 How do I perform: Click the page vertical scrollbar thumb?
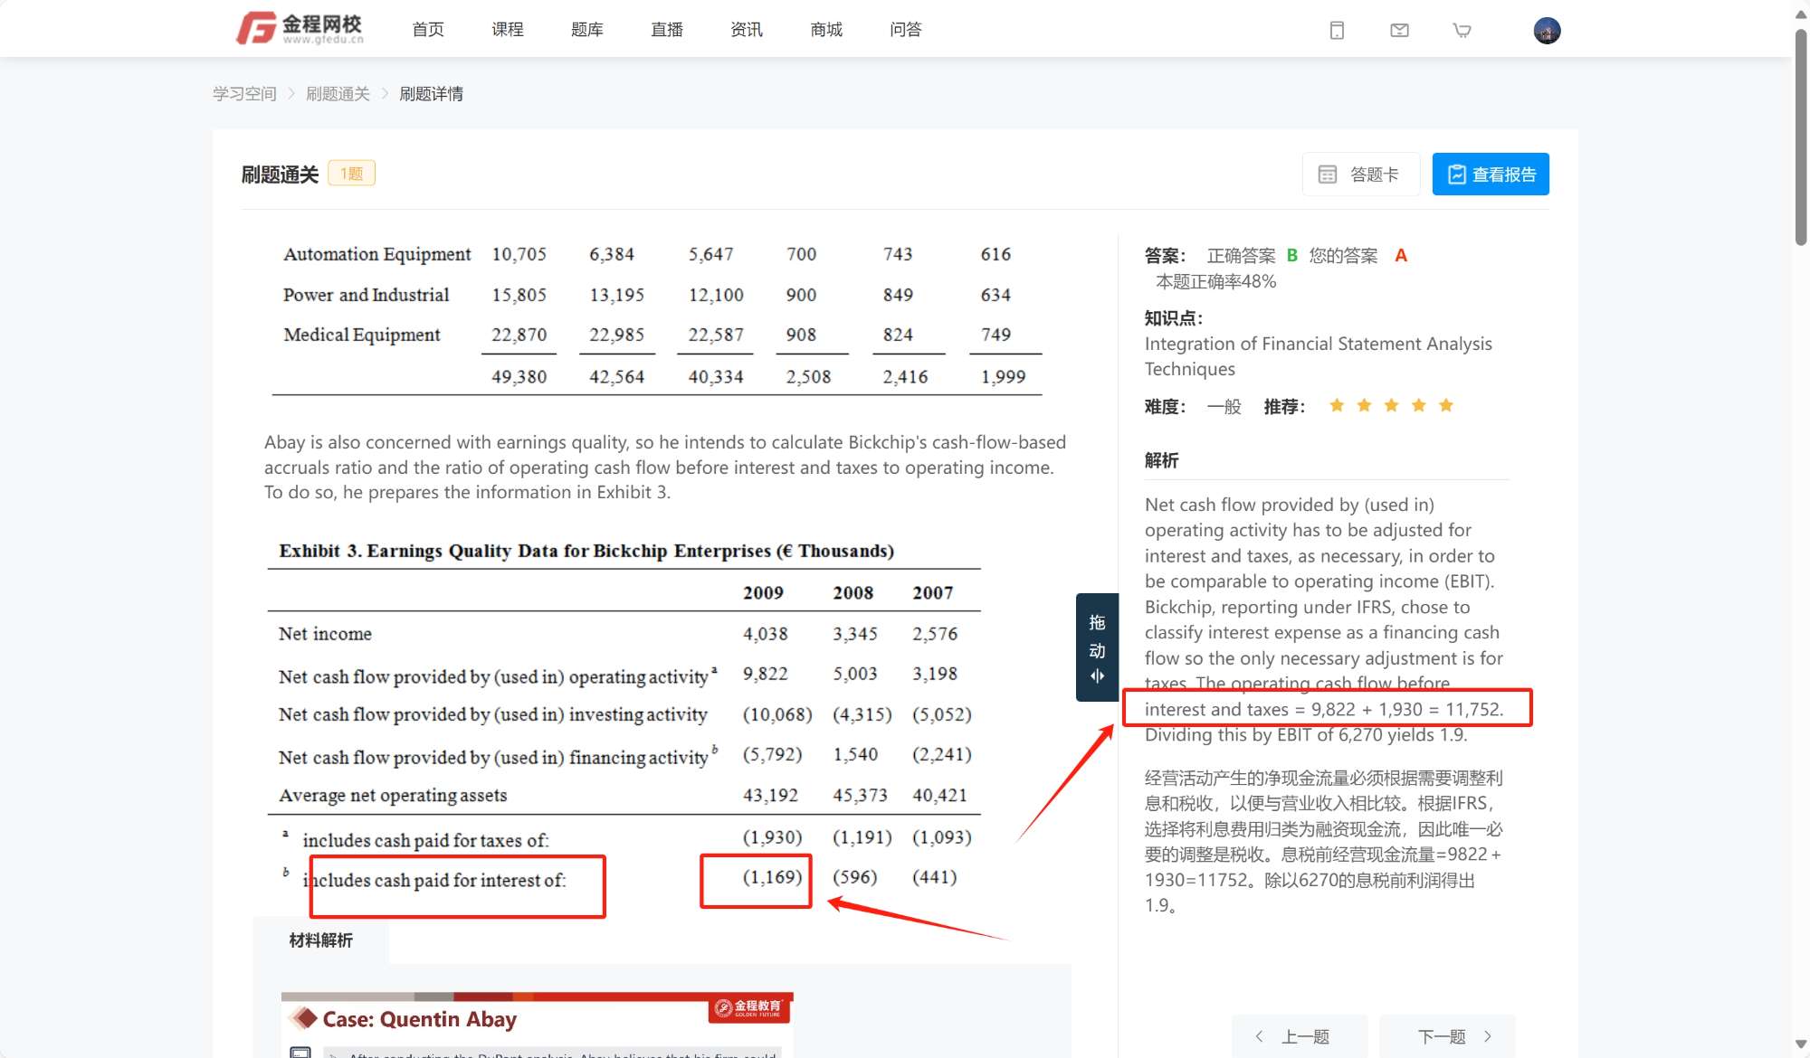point(1800,136)
